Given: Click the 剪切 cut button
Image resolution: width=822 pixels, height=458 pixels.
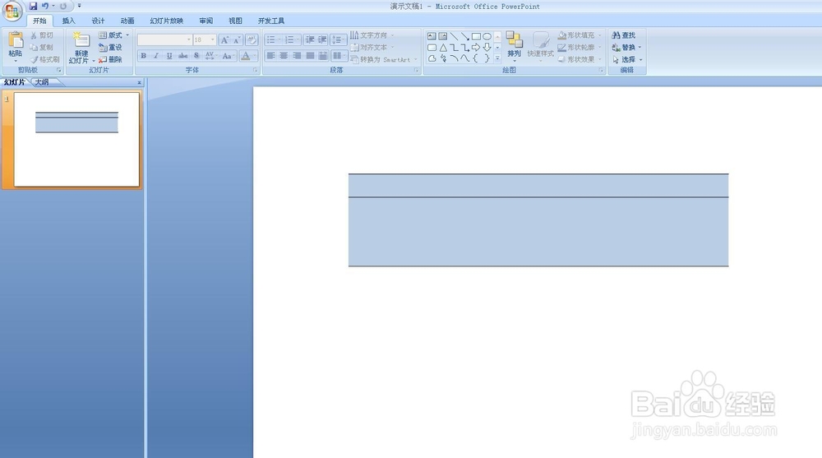Looking at the screenshot, I should pyautogui.click(x=42, y=35).
